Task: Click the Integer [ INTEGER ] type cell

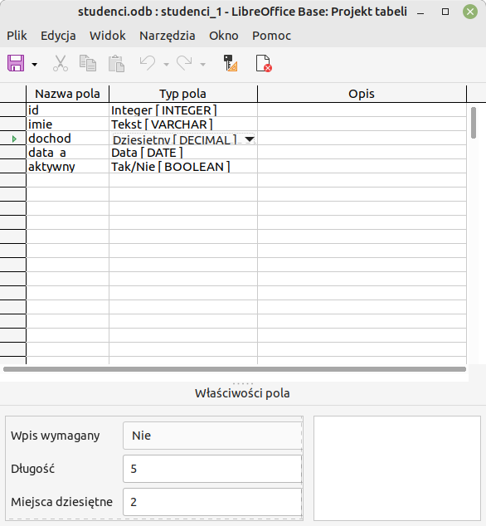Action: pos(183,110)
